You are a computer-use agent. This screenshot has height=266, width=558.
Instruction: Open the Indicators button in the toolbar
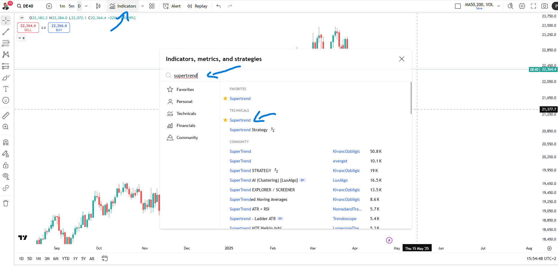point(123,6)
